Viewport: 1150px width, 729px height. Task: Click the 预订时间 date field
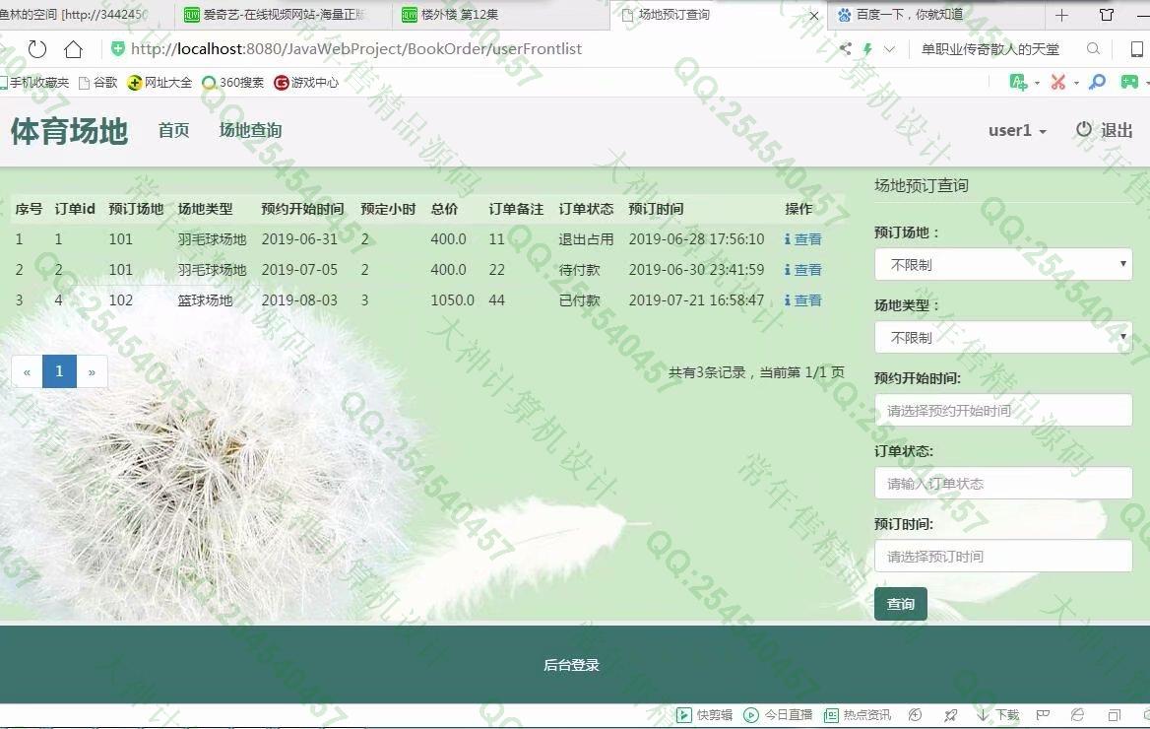[x=1003, y=556]
